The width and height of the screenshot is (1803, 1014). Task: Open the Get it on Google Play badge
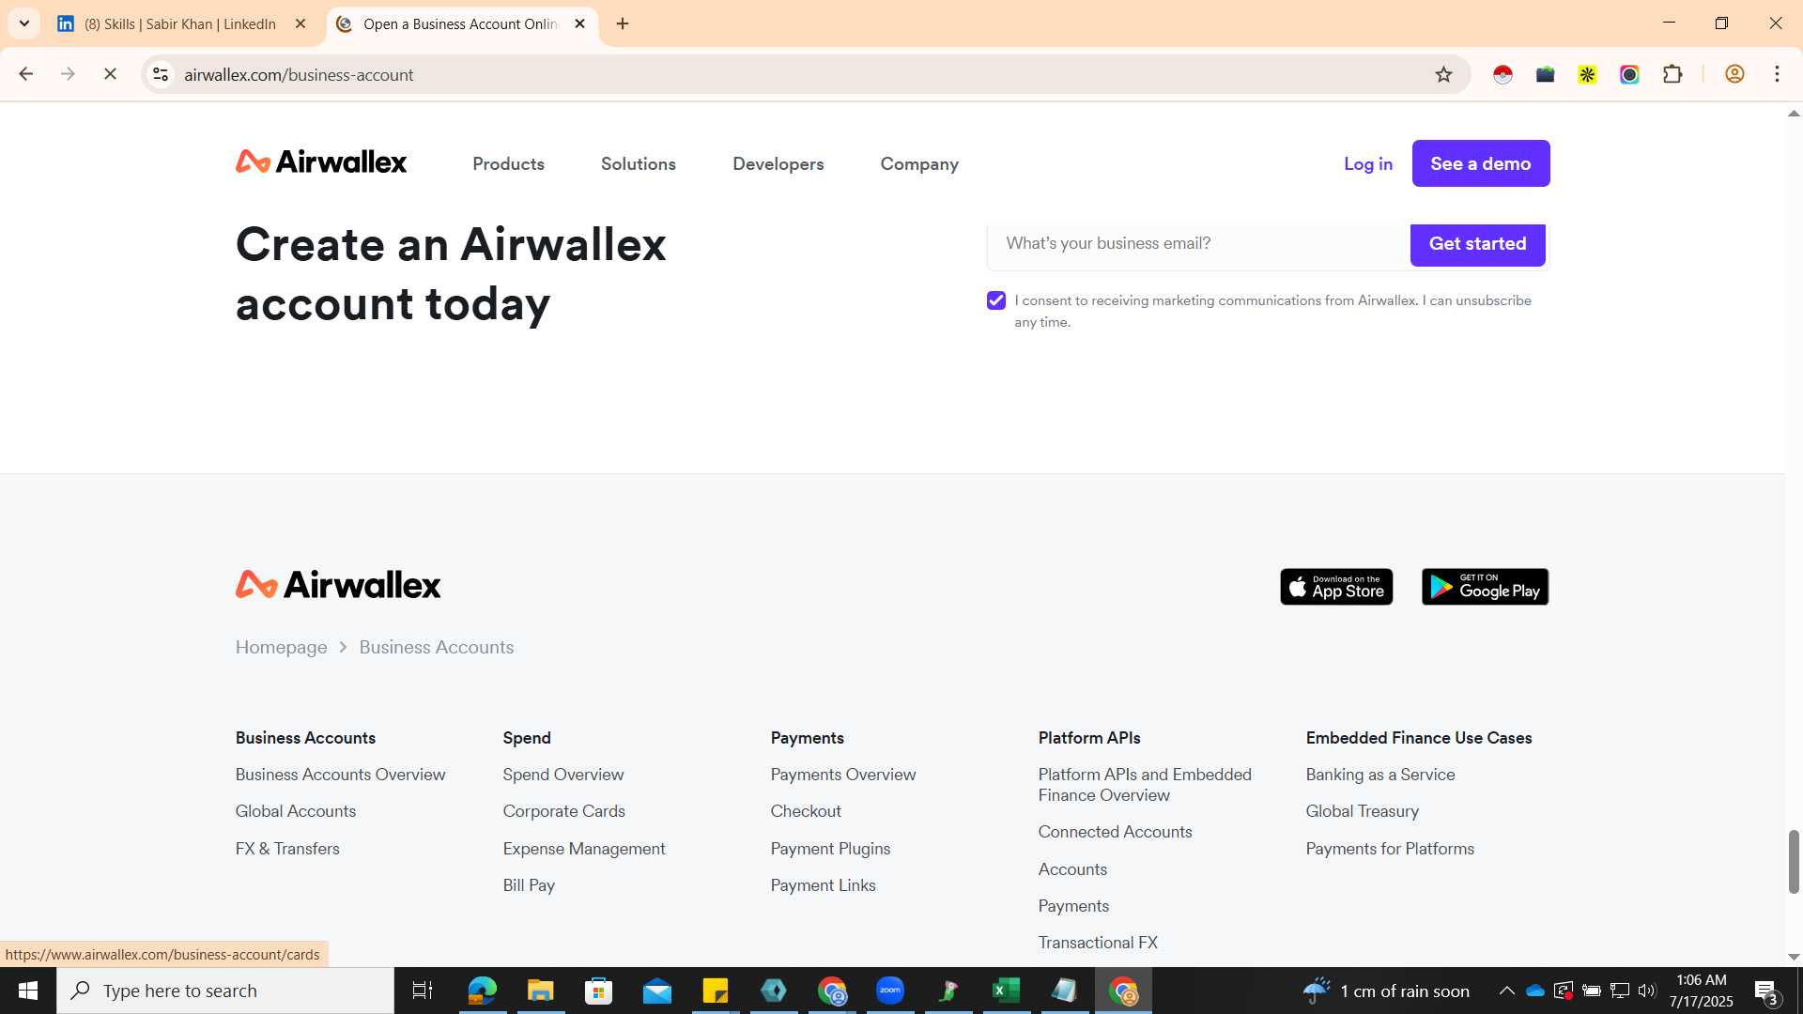click(1485, 587)
